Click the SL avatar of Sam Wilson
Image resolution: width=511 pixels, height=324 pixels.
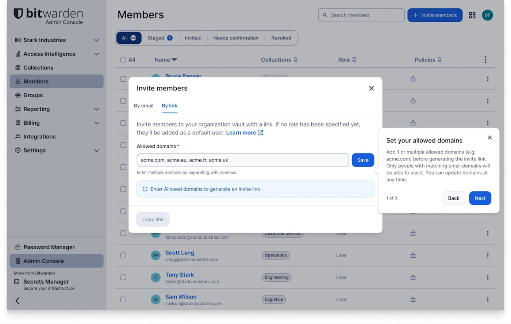[156, 299]
